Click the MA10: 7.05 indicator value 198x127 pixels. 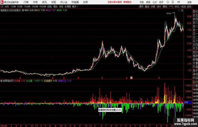(40, 10)
